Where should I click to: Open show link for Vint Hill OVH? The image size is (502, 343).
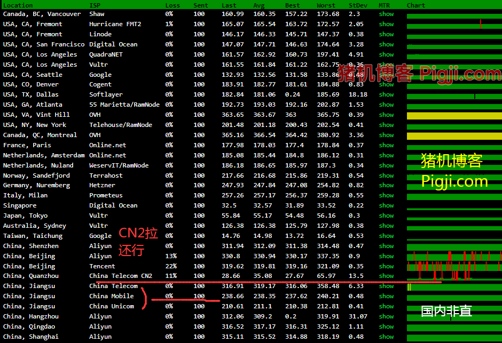[x=386, y=115]
